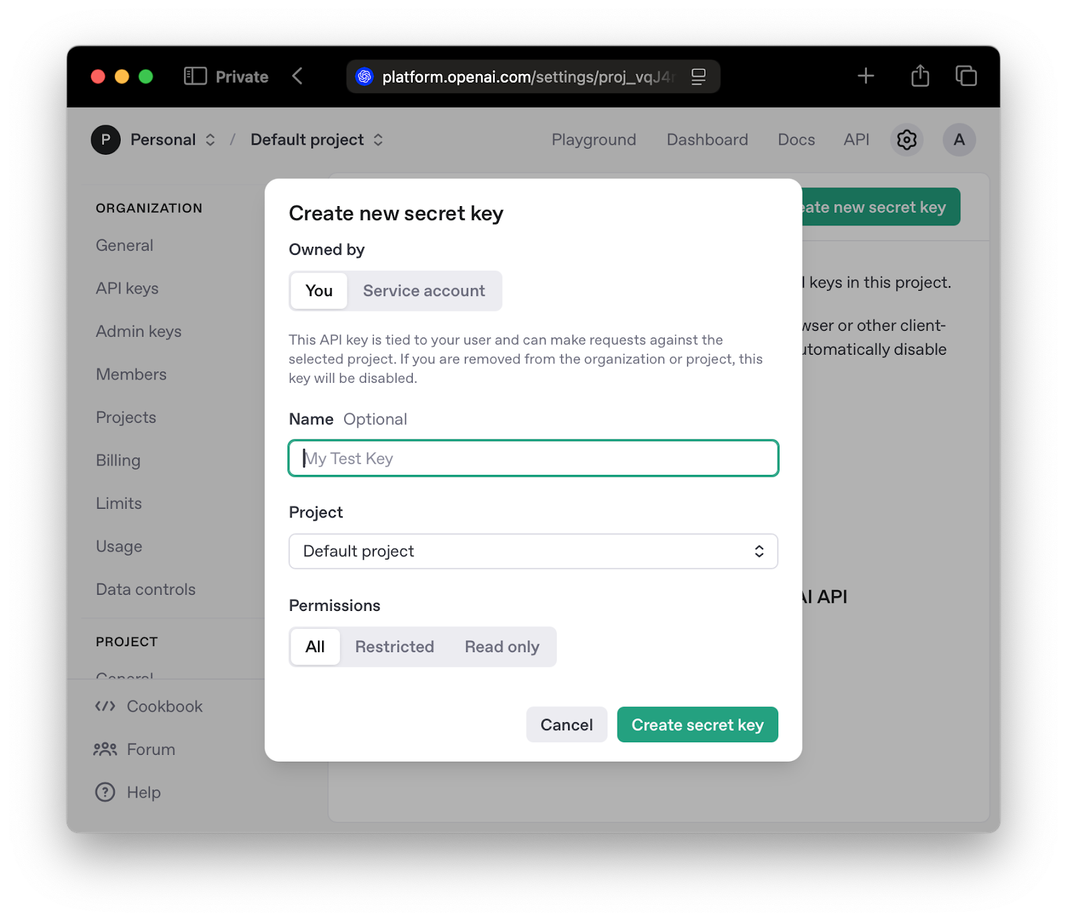Viewport: 1067px width, 921px height.
Task: Open Usage settings page
Action: tap(119, 546)
